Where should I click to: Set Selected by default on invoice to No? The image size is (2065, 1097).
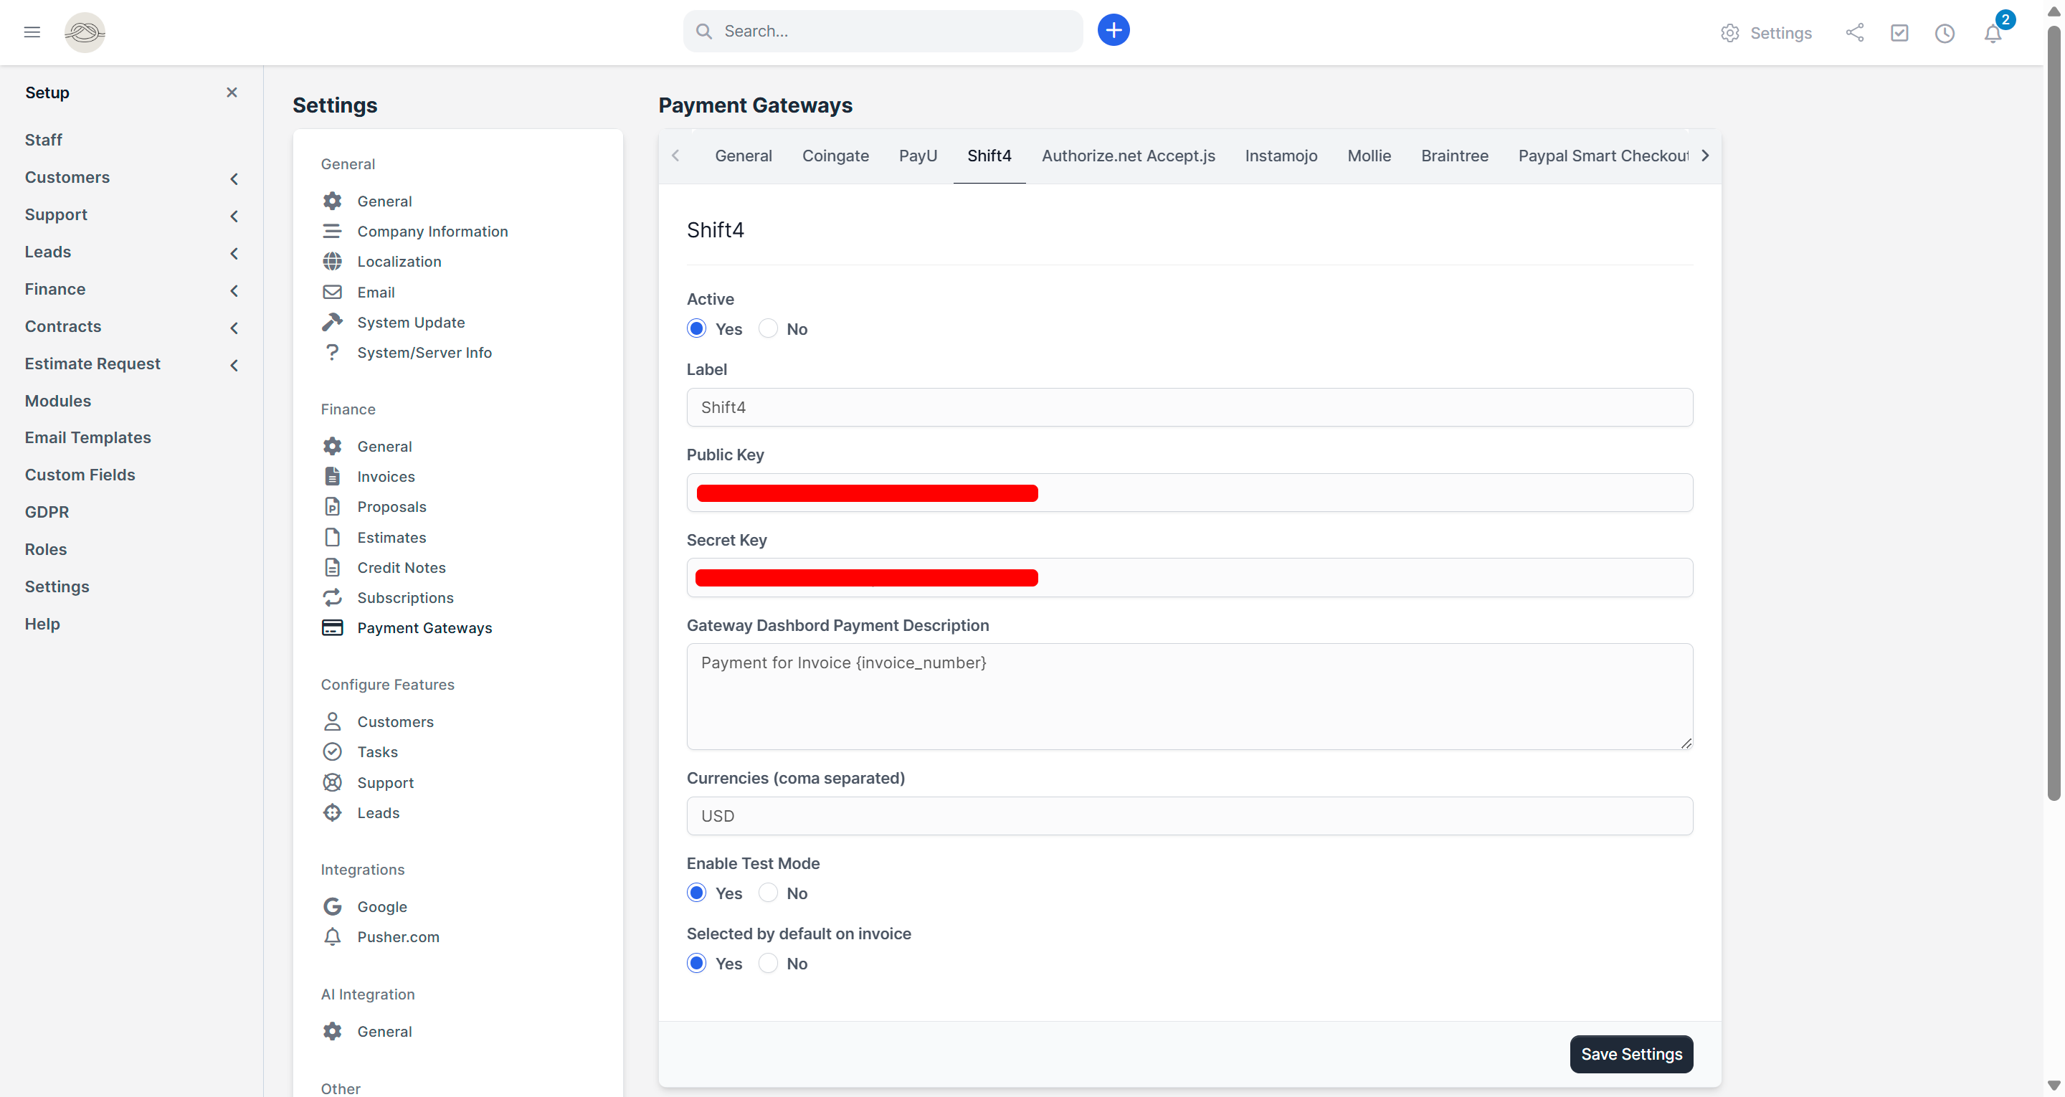pyautogui.click(x=768, y=963)
